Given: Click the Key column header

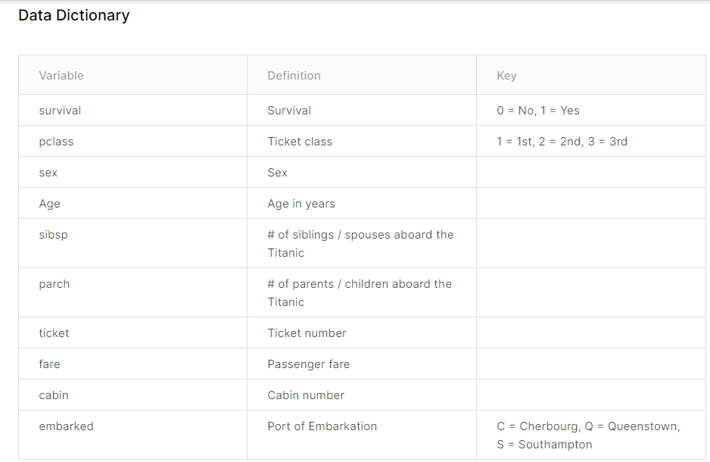Looking at the screenshot, I should click(506, 76).
